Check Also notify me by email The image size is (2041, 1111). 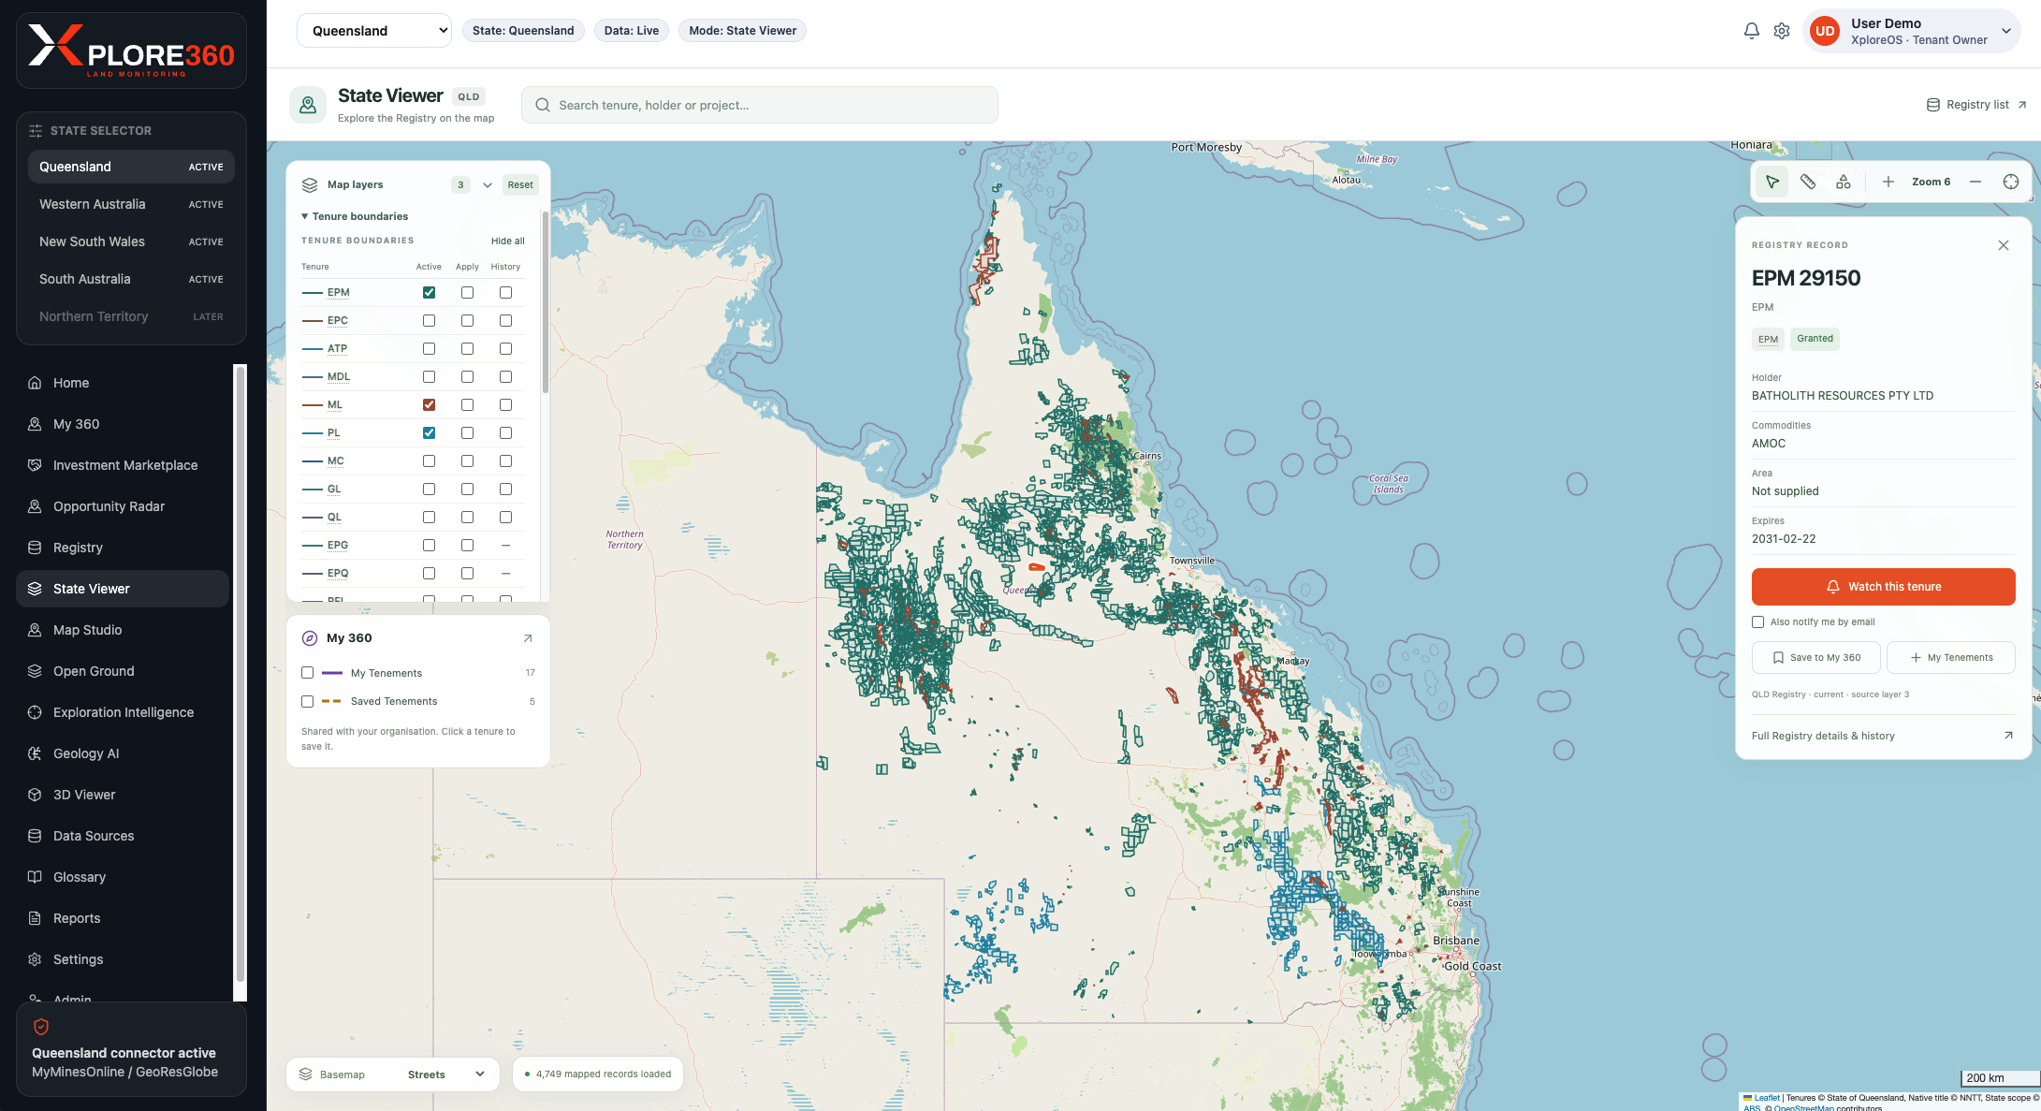point(1757,622)
